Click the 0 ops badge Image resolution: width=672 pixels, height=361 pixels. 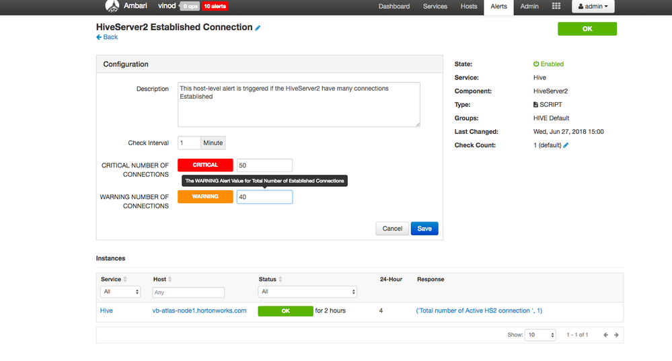[190, 6]
